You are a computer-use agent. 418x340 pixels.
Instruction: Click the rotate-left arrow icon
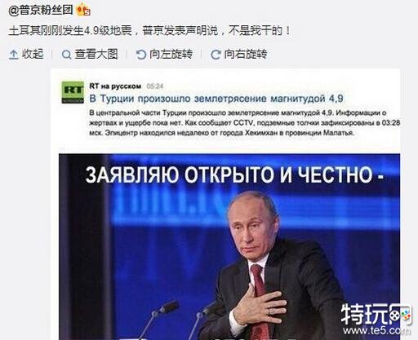point(141,55)
